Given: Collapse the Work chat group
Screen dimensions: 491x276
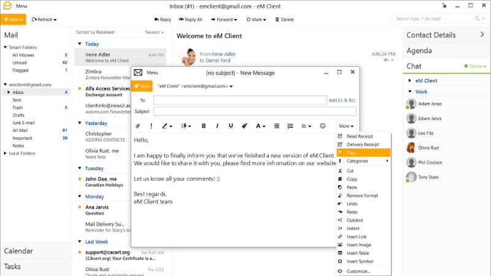Looking at the screenshot, I should click(x=409, y=91).
